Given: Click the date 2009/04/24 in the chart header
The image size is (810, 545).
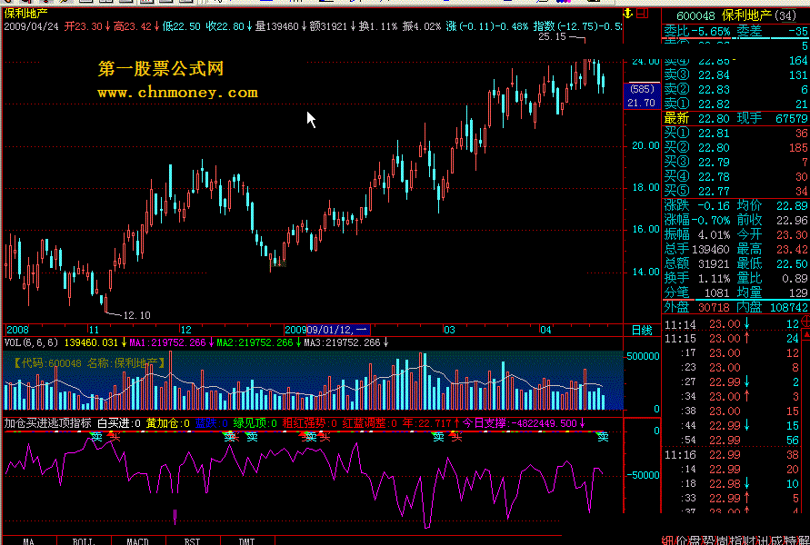Looking at the screenshot, I should pyautogui.click(x=32, y=26).
